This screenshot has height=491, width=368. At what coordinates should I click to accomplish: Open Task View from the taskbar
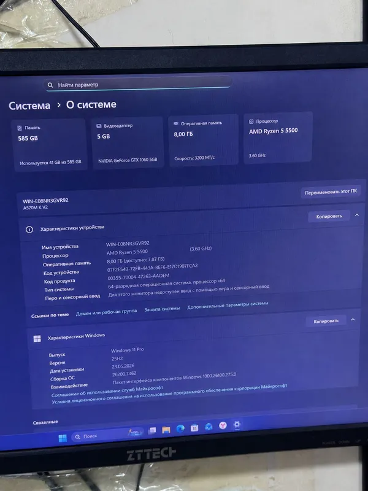click(x=152, y=430)
